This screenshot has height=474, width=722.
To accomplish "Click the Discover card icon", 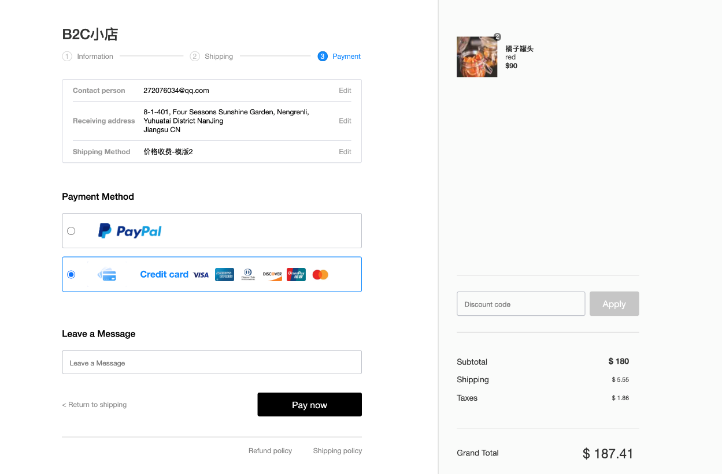I will 272,275.
